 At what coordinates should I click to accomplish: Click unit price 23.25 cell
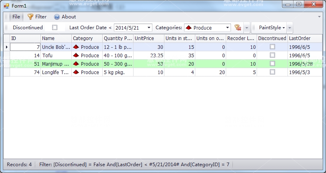[149, 55]
